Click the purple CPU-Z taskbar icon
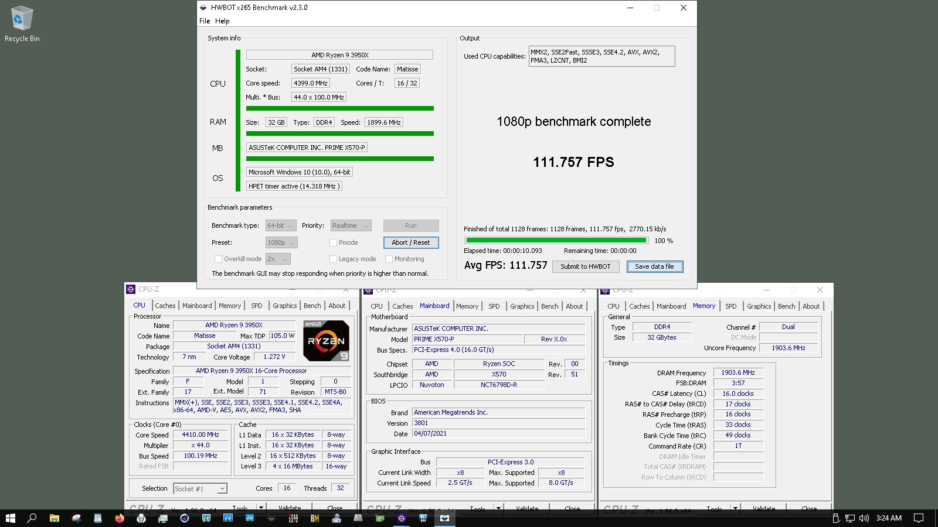The image size is (938, 527). (x=402, y=518)
